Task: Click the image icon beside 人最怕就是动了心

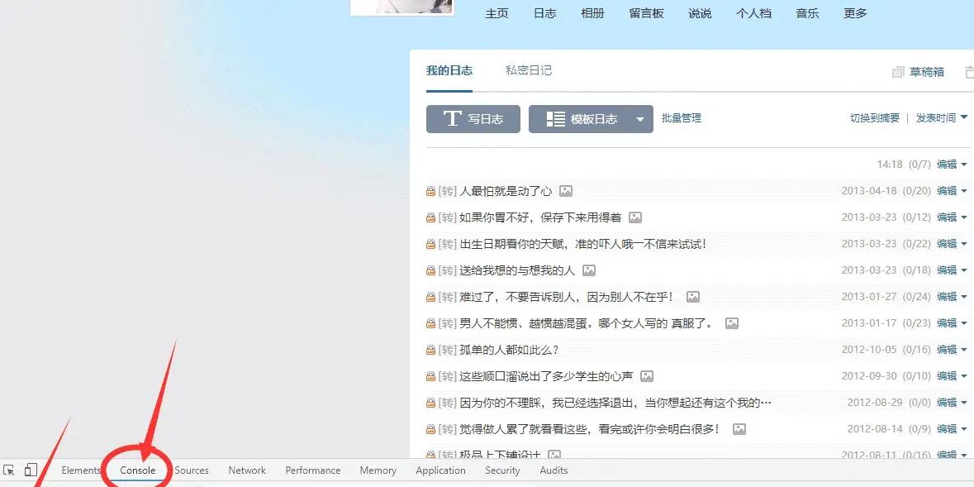Action: [x=566, y=191]
